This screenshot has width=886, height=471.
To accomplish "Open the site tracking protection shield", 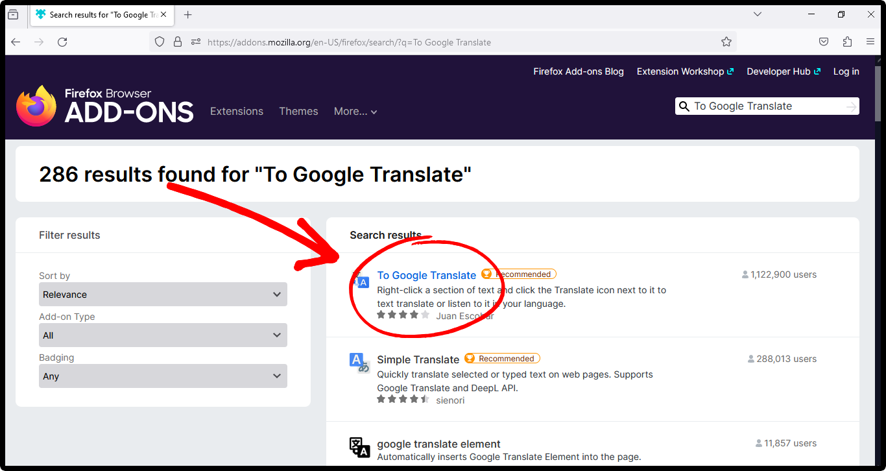I will click(x=160, y=42).
